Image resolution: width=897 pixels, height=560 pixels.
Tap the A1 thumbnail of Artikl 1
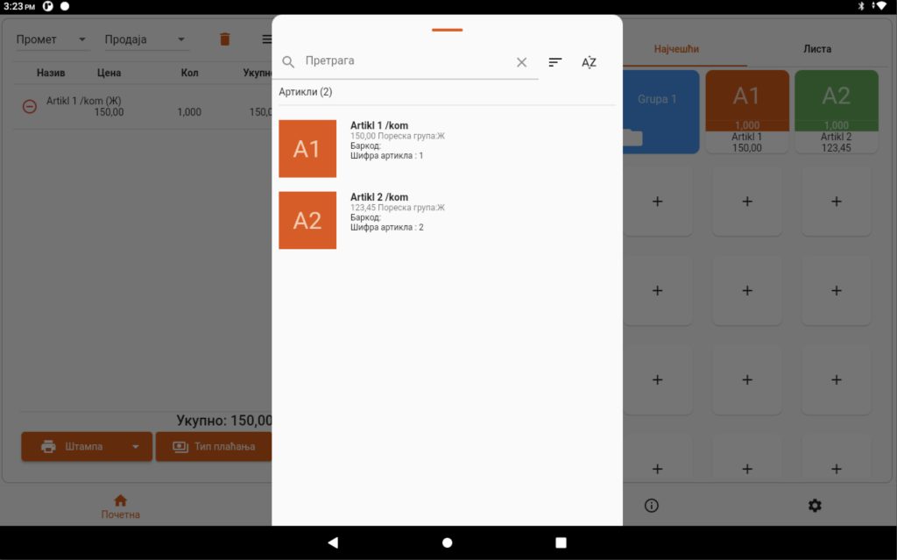[x=307, y=148]
